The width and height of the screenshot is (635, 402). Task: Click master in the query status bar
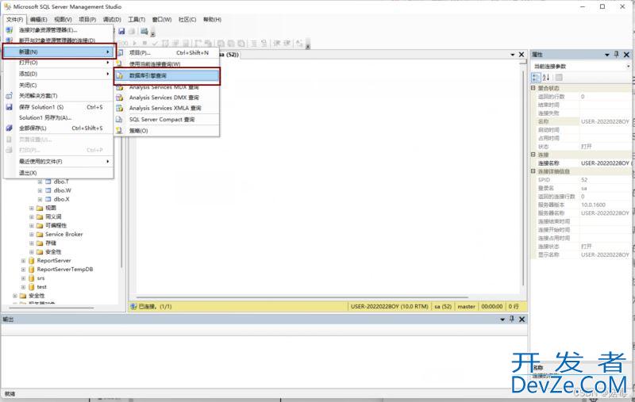(466, 307)
